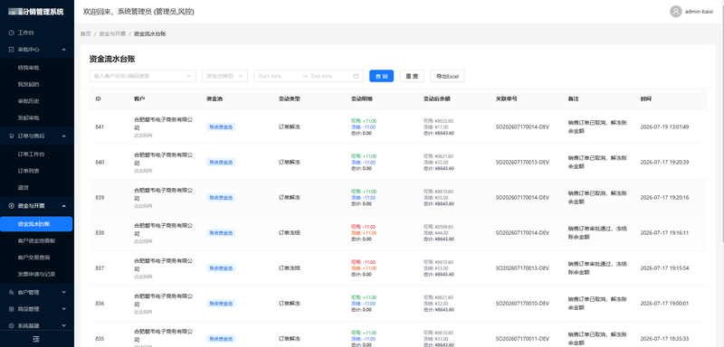724x347 pixels.
Task: Click ID cell 841
Action: 100,127
